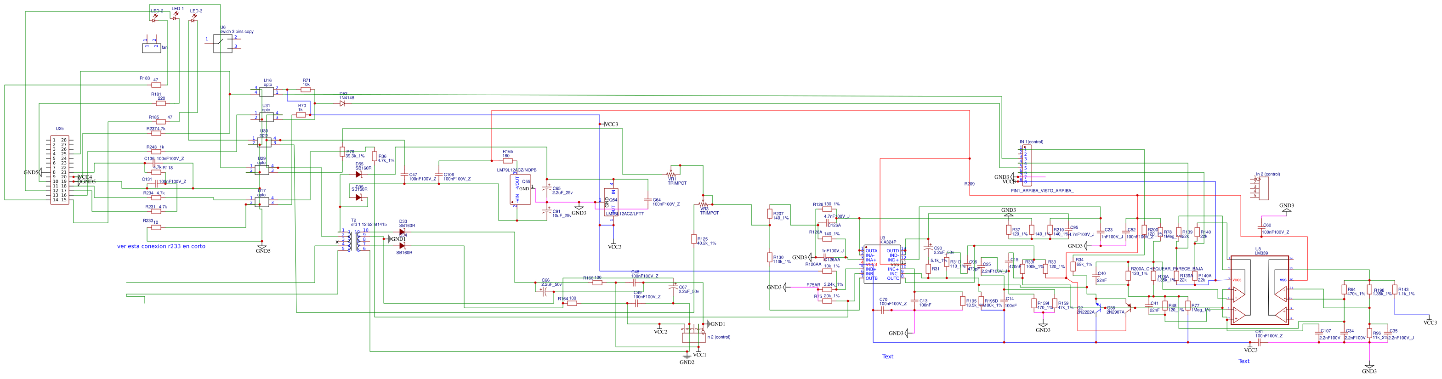
Task: Select the R125 40.2k resistor
Action: coord(693,240)
